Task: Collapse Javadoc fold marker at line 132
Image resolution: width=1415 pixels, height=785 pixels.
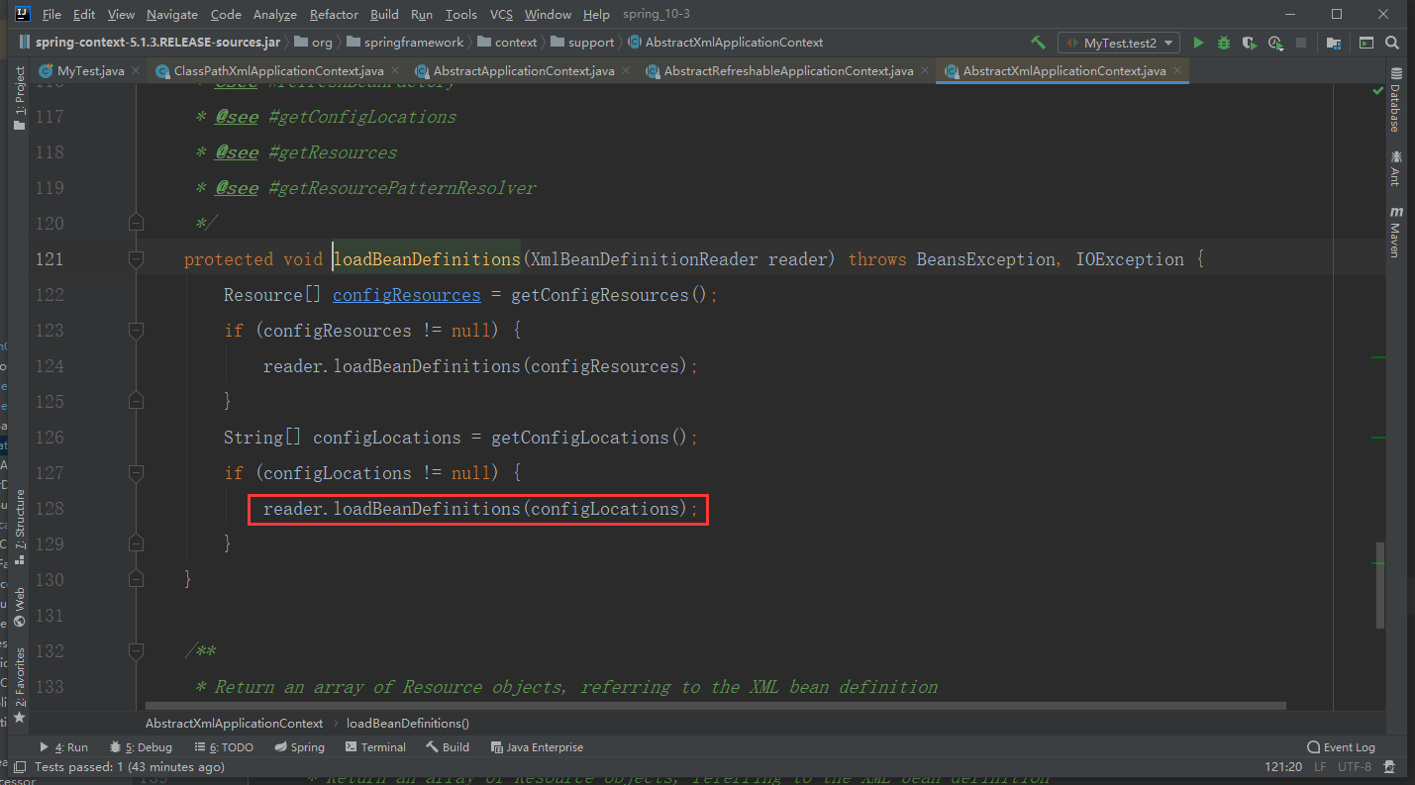Action: [136, 651]
